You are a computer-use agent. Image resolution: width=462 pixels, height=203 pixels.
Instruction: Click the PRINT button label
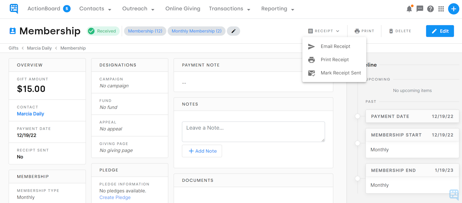[x=368, y=31]
